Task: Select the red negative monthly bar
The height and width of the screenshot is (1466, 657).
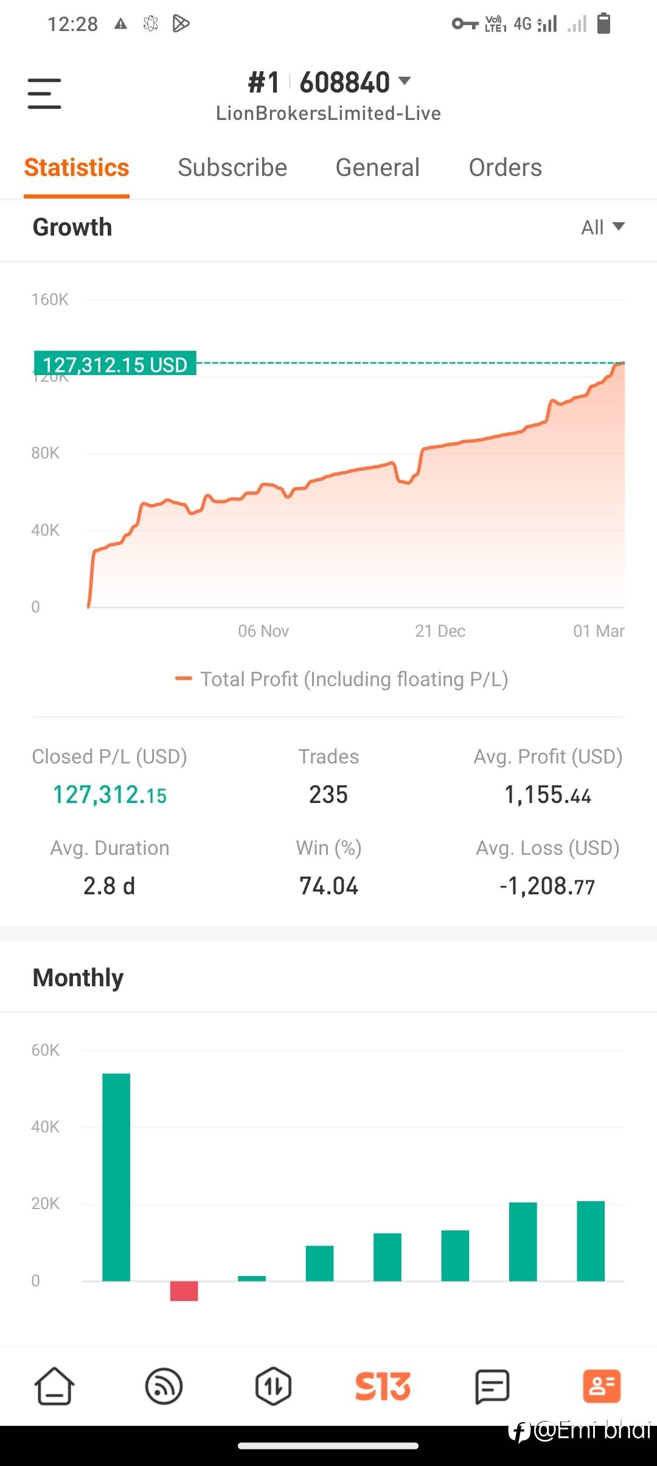Action: pos(184,1291)
